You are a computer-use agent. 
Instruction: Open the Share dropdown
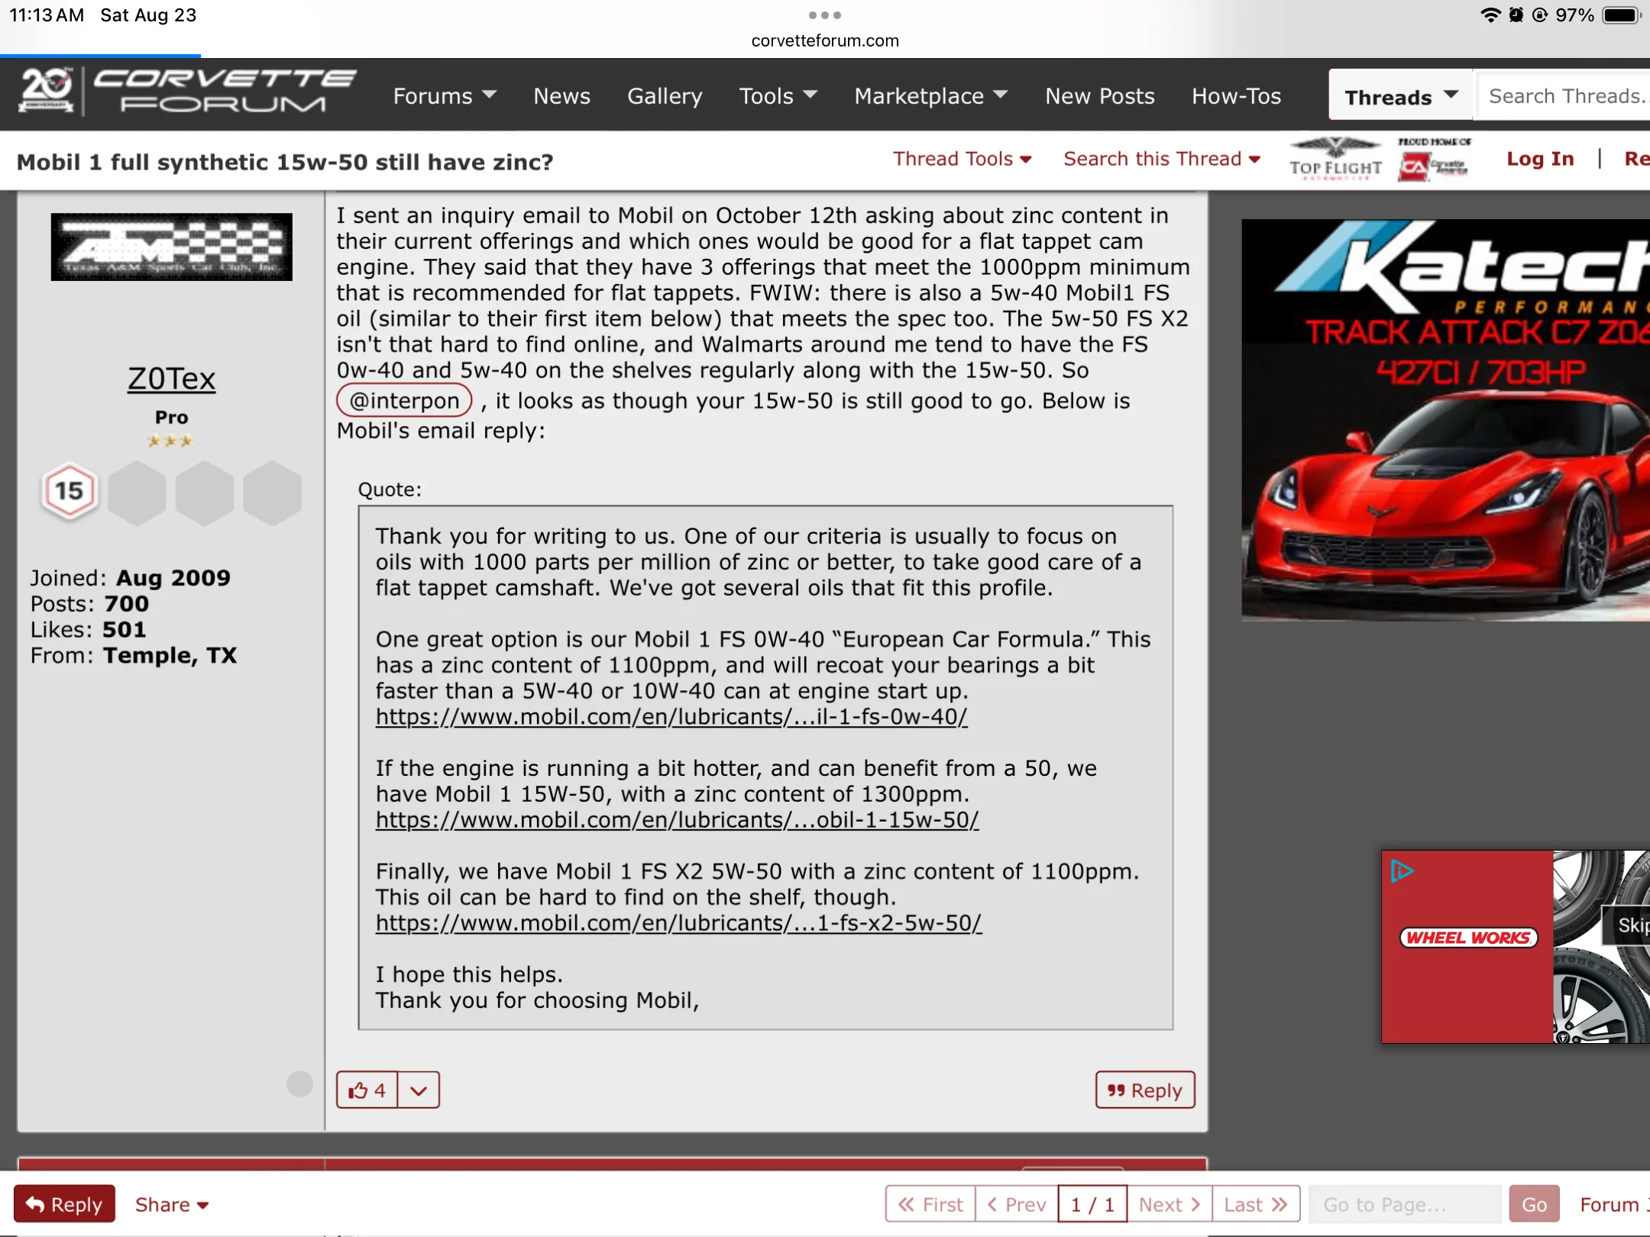pyautogui.click(x=172, y=1205)
